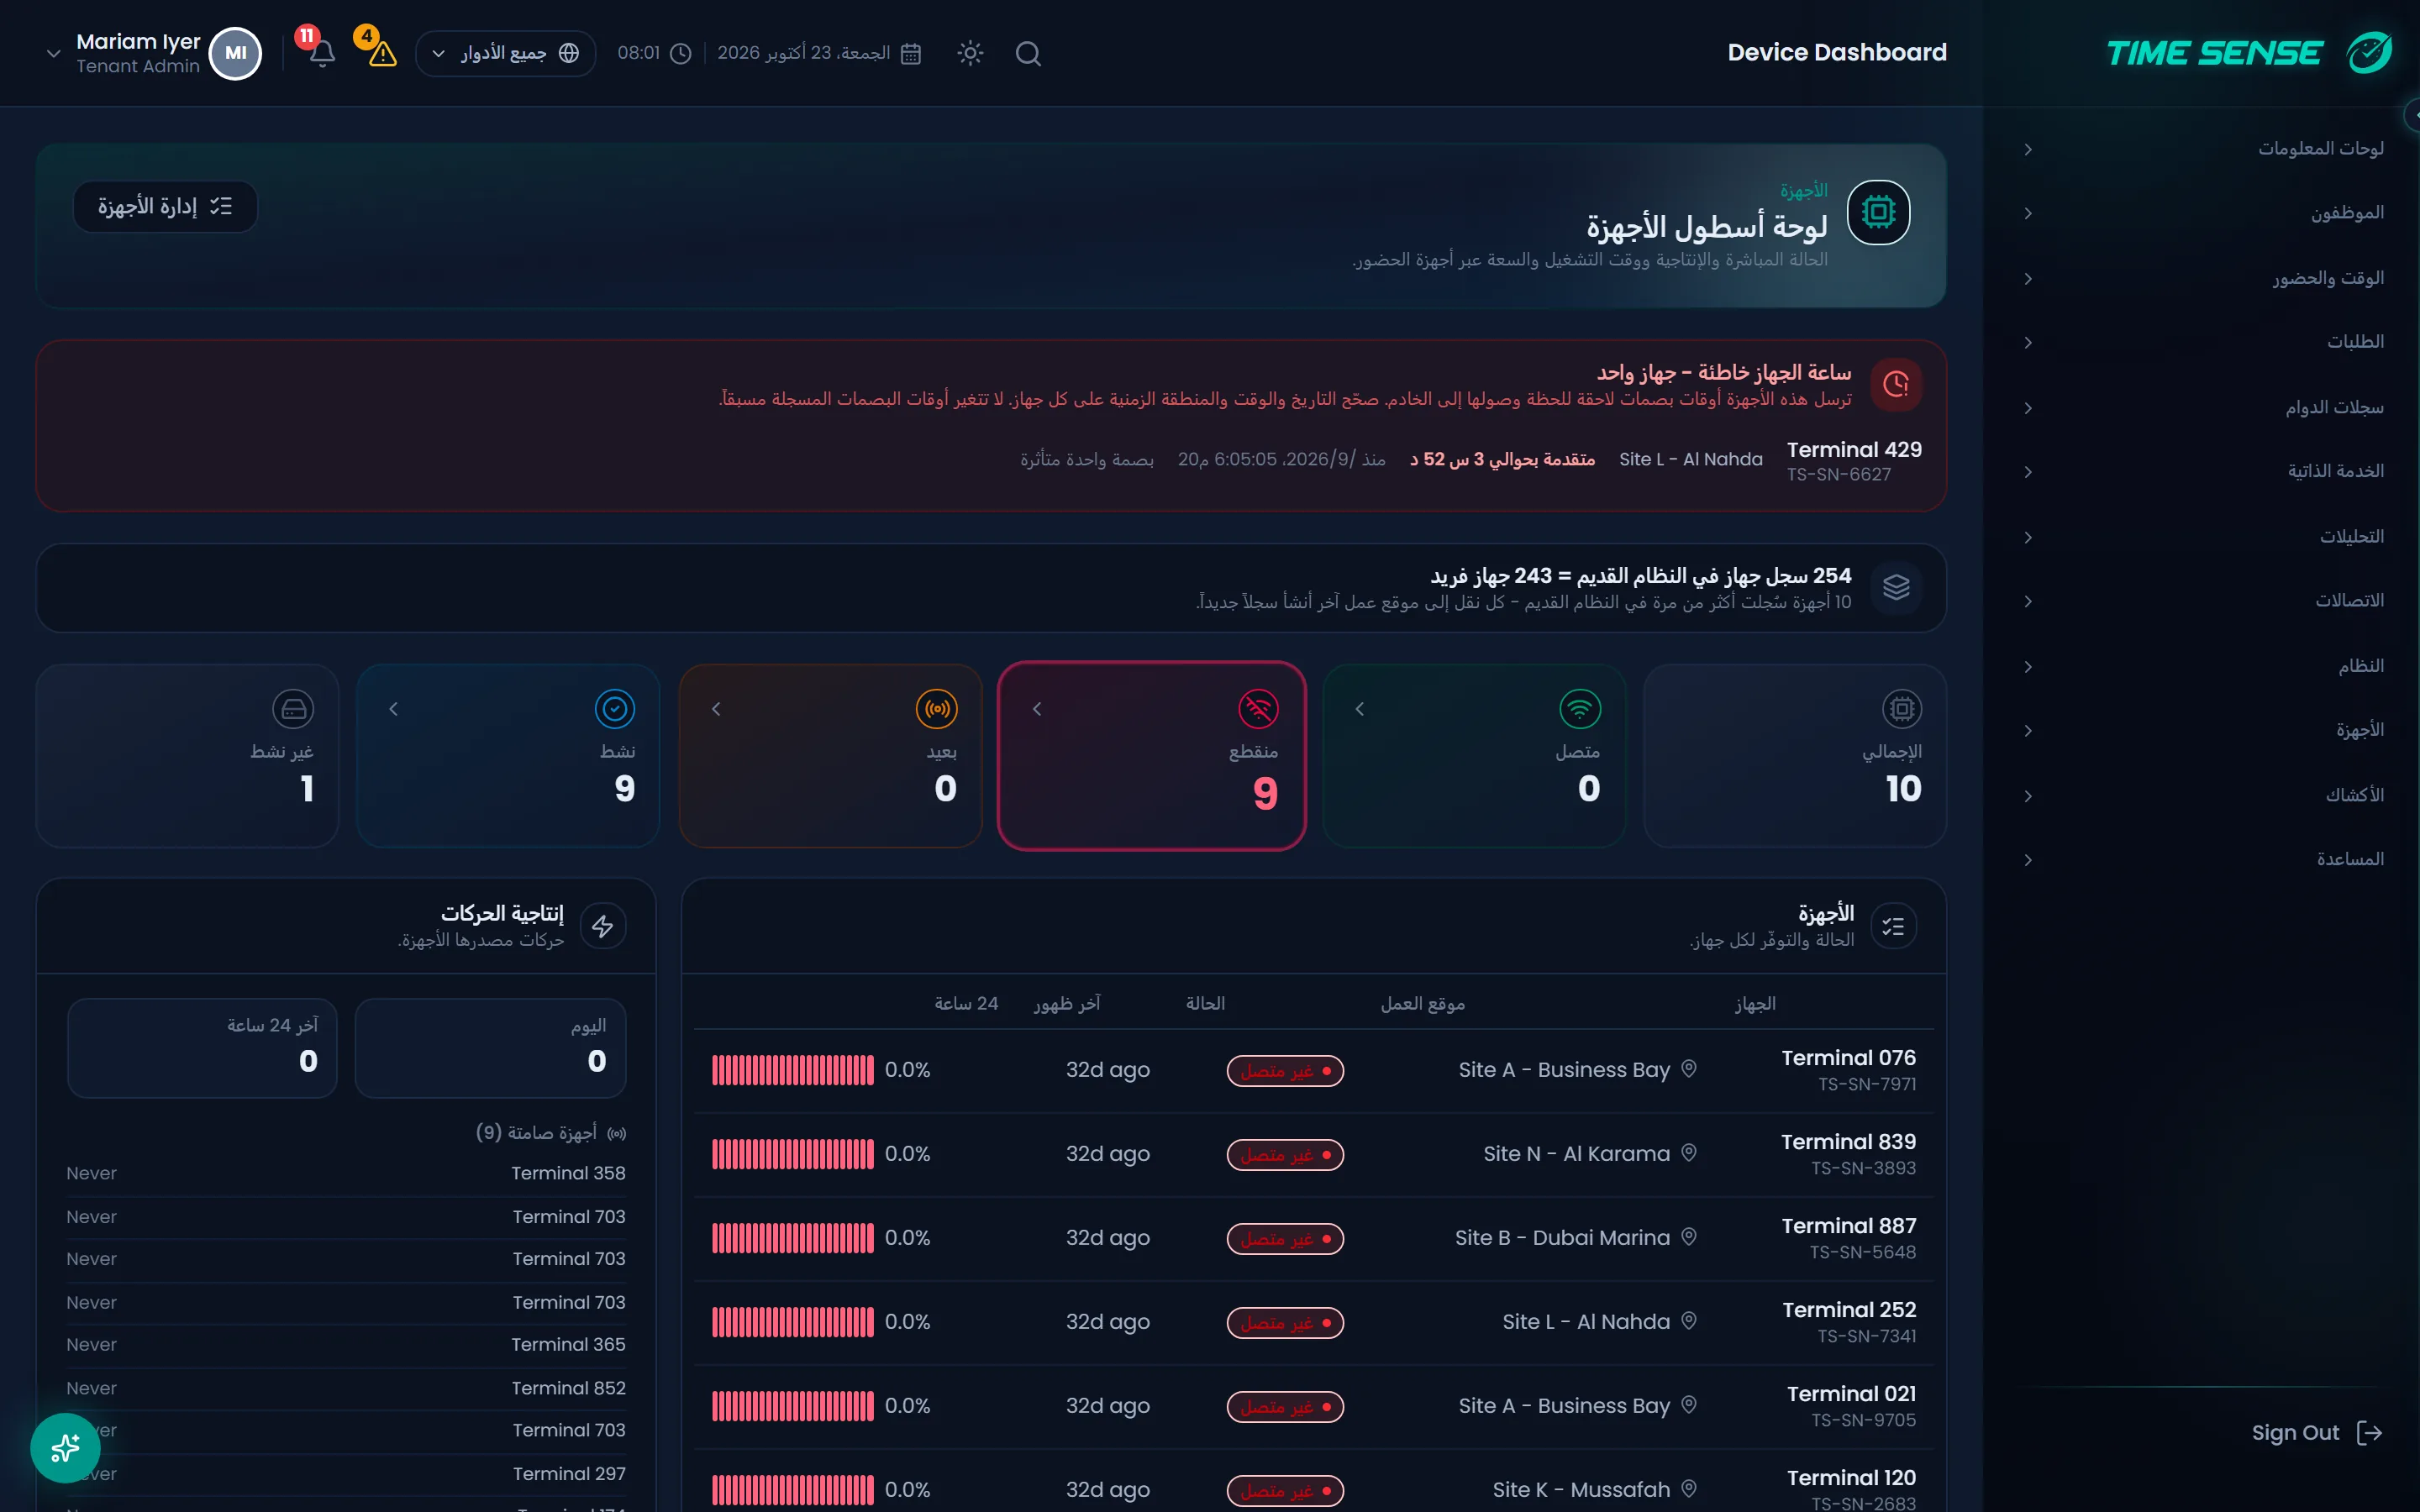Screen dimensions: 2420x1512
Task: Click the 24h availability bar for Terminal 076
Action: pyautogui.click(x=792, y=1070)
